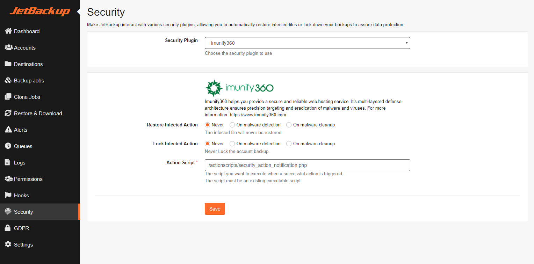Open the Destinations menu item

tap(40, 64)
